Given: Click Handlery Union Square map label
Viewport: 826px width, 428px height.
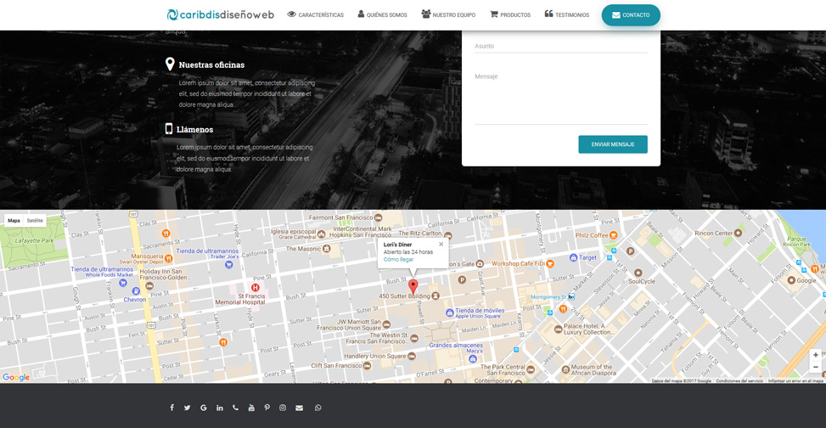Looking at the screenshot, I should [375, 356].
